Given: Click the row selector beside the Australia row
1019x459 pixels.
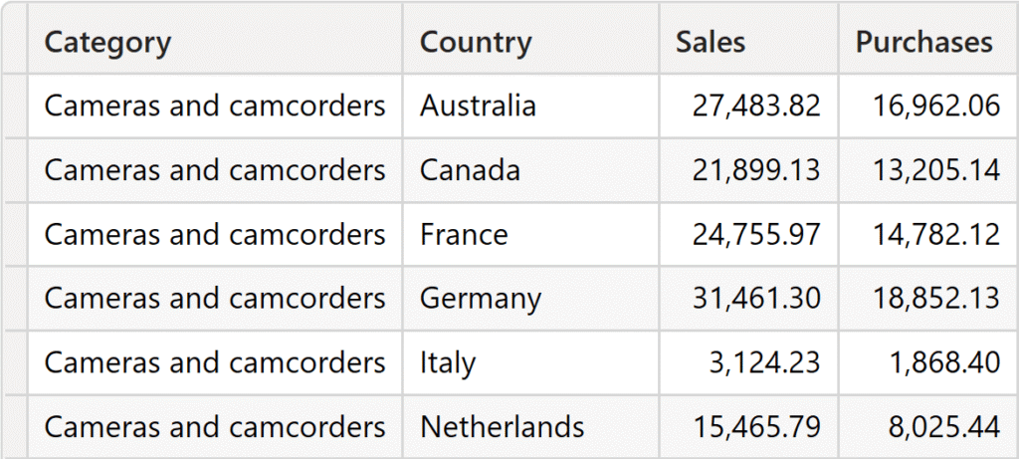Looking at the screenshot, I should [14, 106].
